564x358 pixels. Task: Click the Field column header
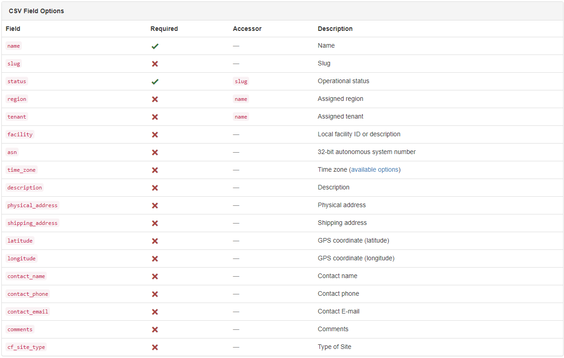click(x=13, y=29)
